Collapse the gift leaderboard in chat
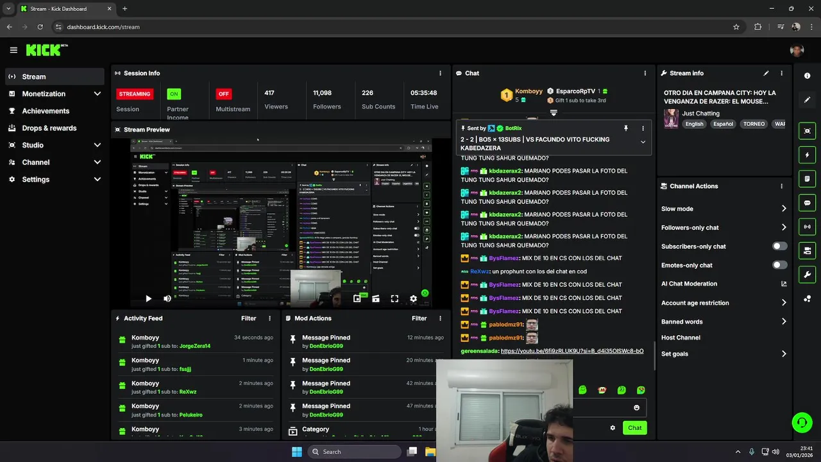Image resolution: width=821 pixels, height=462 pixels. coord(554,113)
